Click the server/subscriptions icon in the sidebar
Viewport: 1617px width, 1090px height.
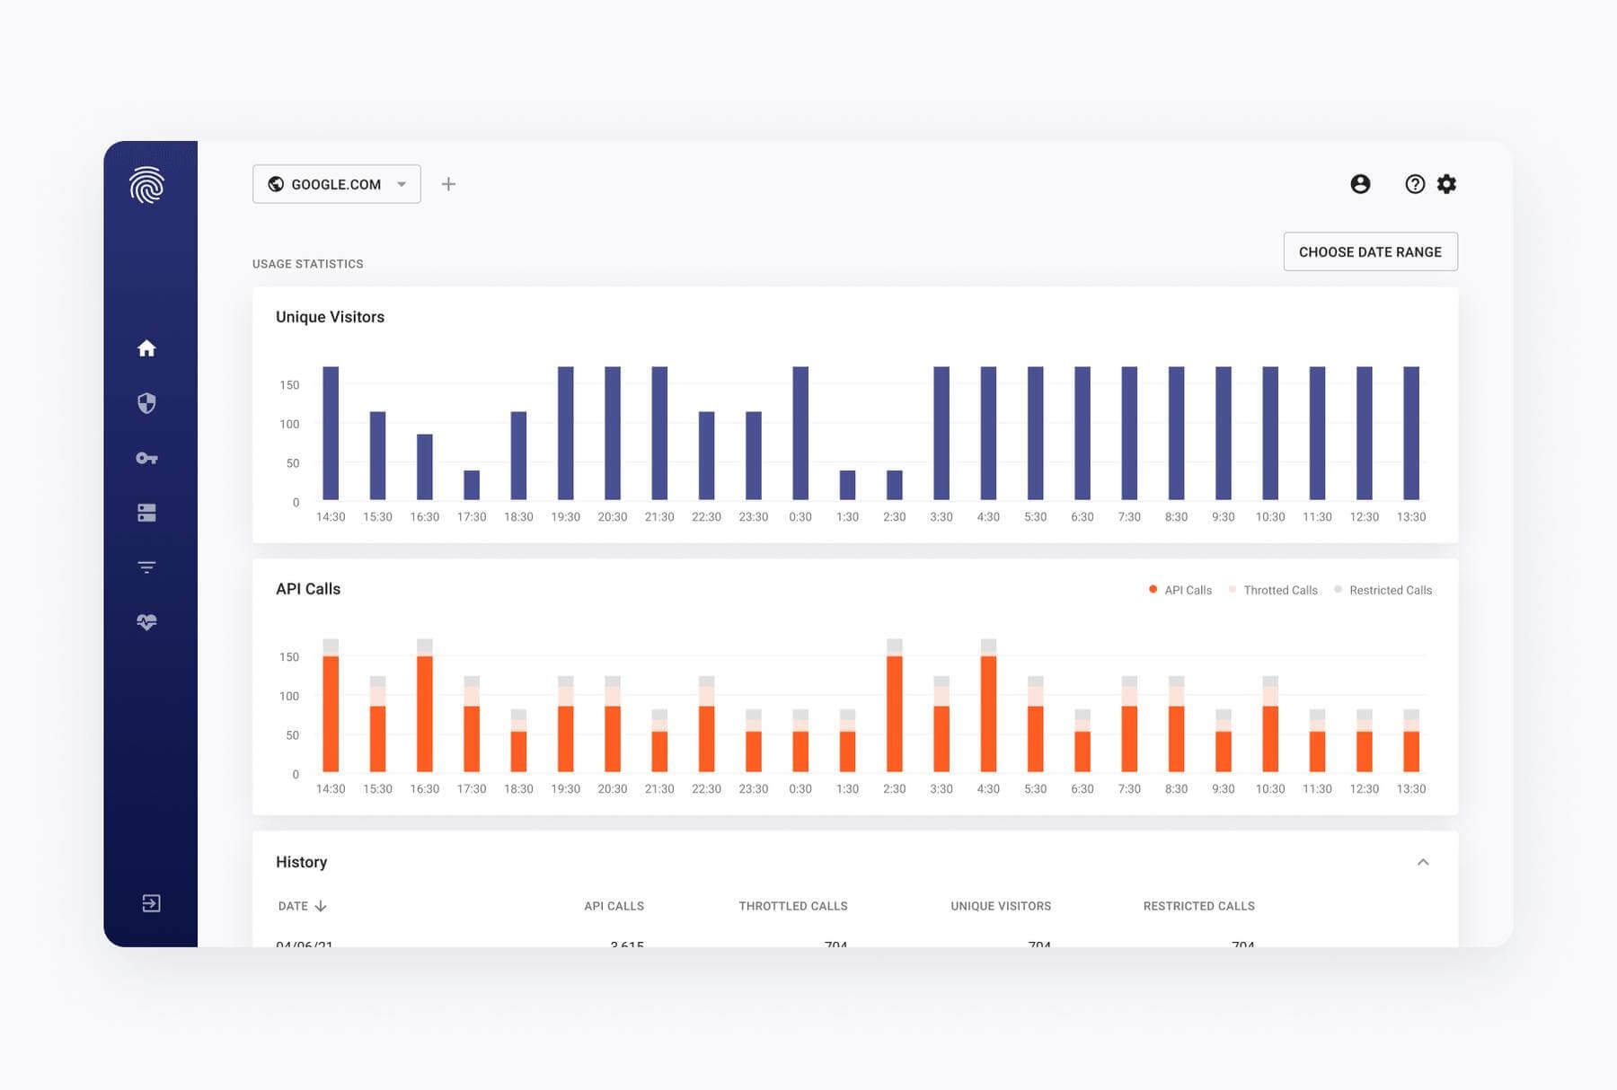click(147, 513)
